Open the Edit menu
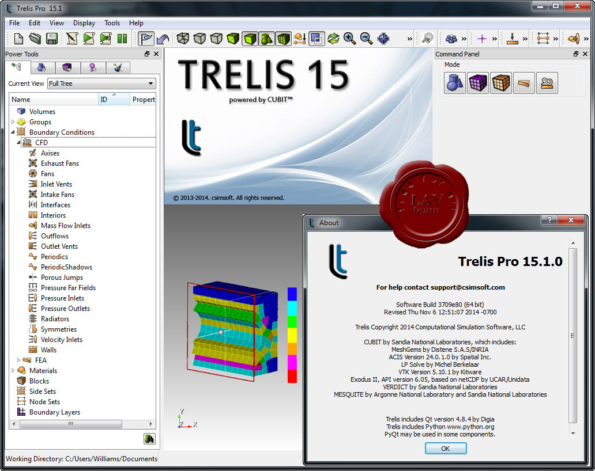This screenshot has width=595, height=471. point(35,22)
